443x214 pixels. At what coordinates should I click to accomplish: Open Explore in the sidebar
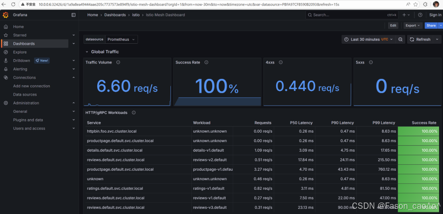tap(20, 52)
